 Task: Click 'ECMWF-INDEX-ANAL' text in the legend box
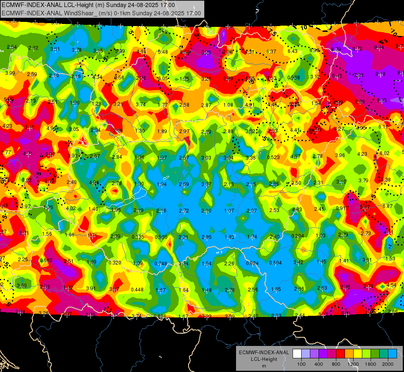264,353
